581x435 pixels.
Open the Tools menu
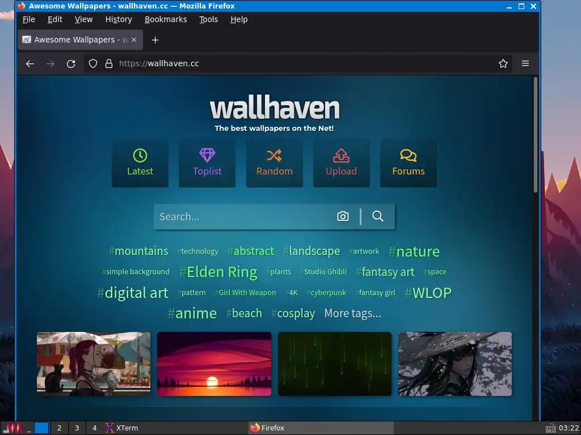pos(208,19)
